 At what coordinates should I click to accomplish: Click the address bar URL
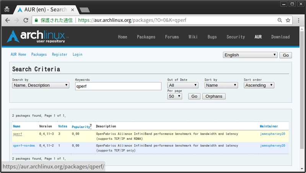[x=132, y=20]
